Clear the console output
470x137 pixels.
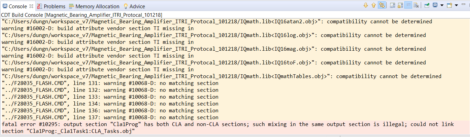pos(416,5)
